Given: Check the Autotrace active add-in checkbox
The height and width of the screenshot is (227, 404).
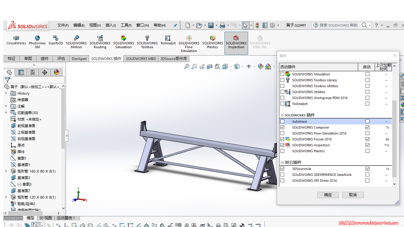Looking at the screenshot, I should (282, 121).
